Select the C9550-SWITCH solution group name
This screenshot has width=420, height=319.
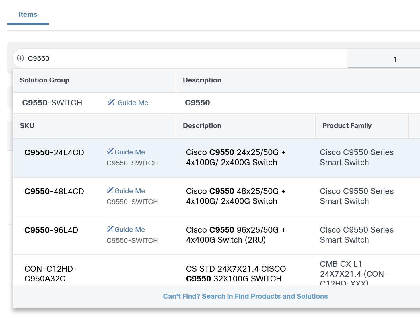pos(52,103)
